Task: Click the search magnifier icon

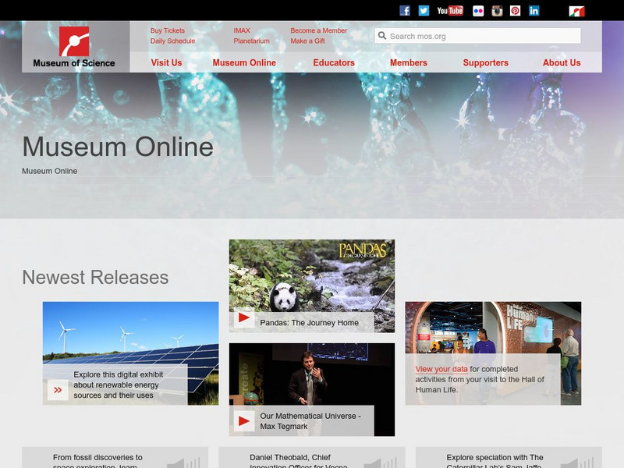Action: [x=382, y=35]
